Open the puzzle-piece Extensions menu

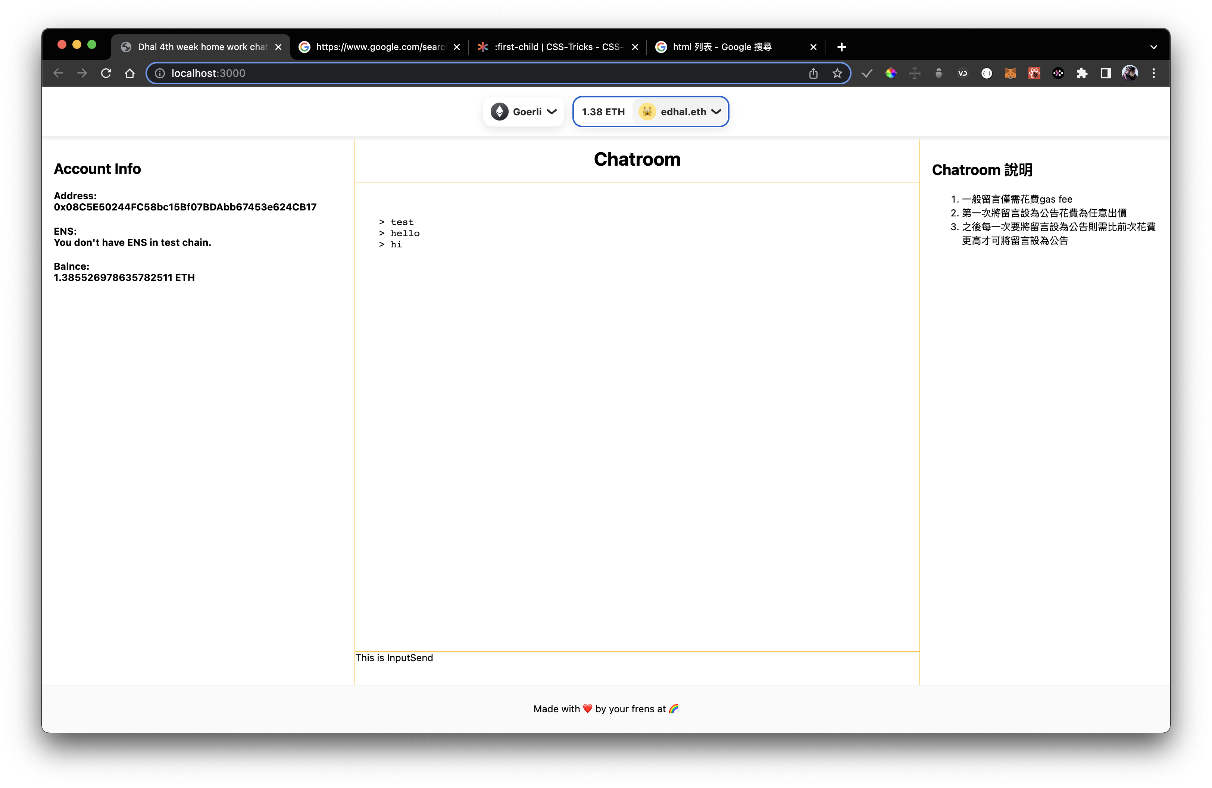1082,73
